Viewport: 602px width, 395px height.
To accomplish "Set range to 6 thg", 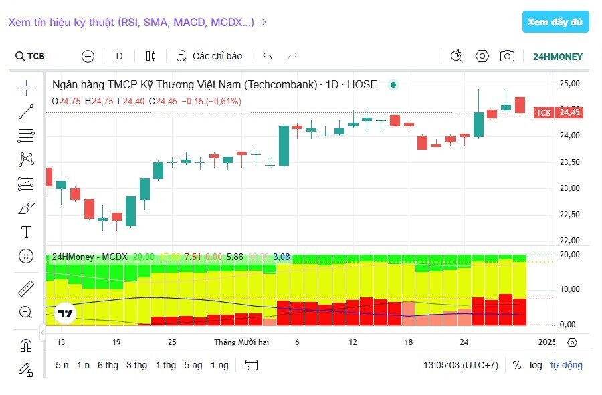I will [x=108, y=365].
